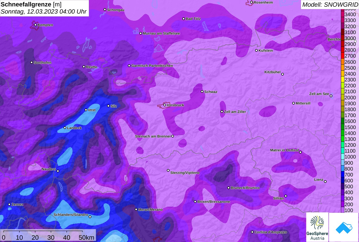
Task: Click the Sterzing/Vipiteno label
Action: [x=185, y=173]
